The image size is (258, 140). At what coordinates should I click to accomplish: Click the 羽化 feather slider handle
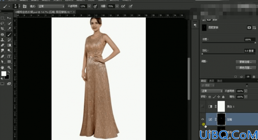[x=202, y=54]
